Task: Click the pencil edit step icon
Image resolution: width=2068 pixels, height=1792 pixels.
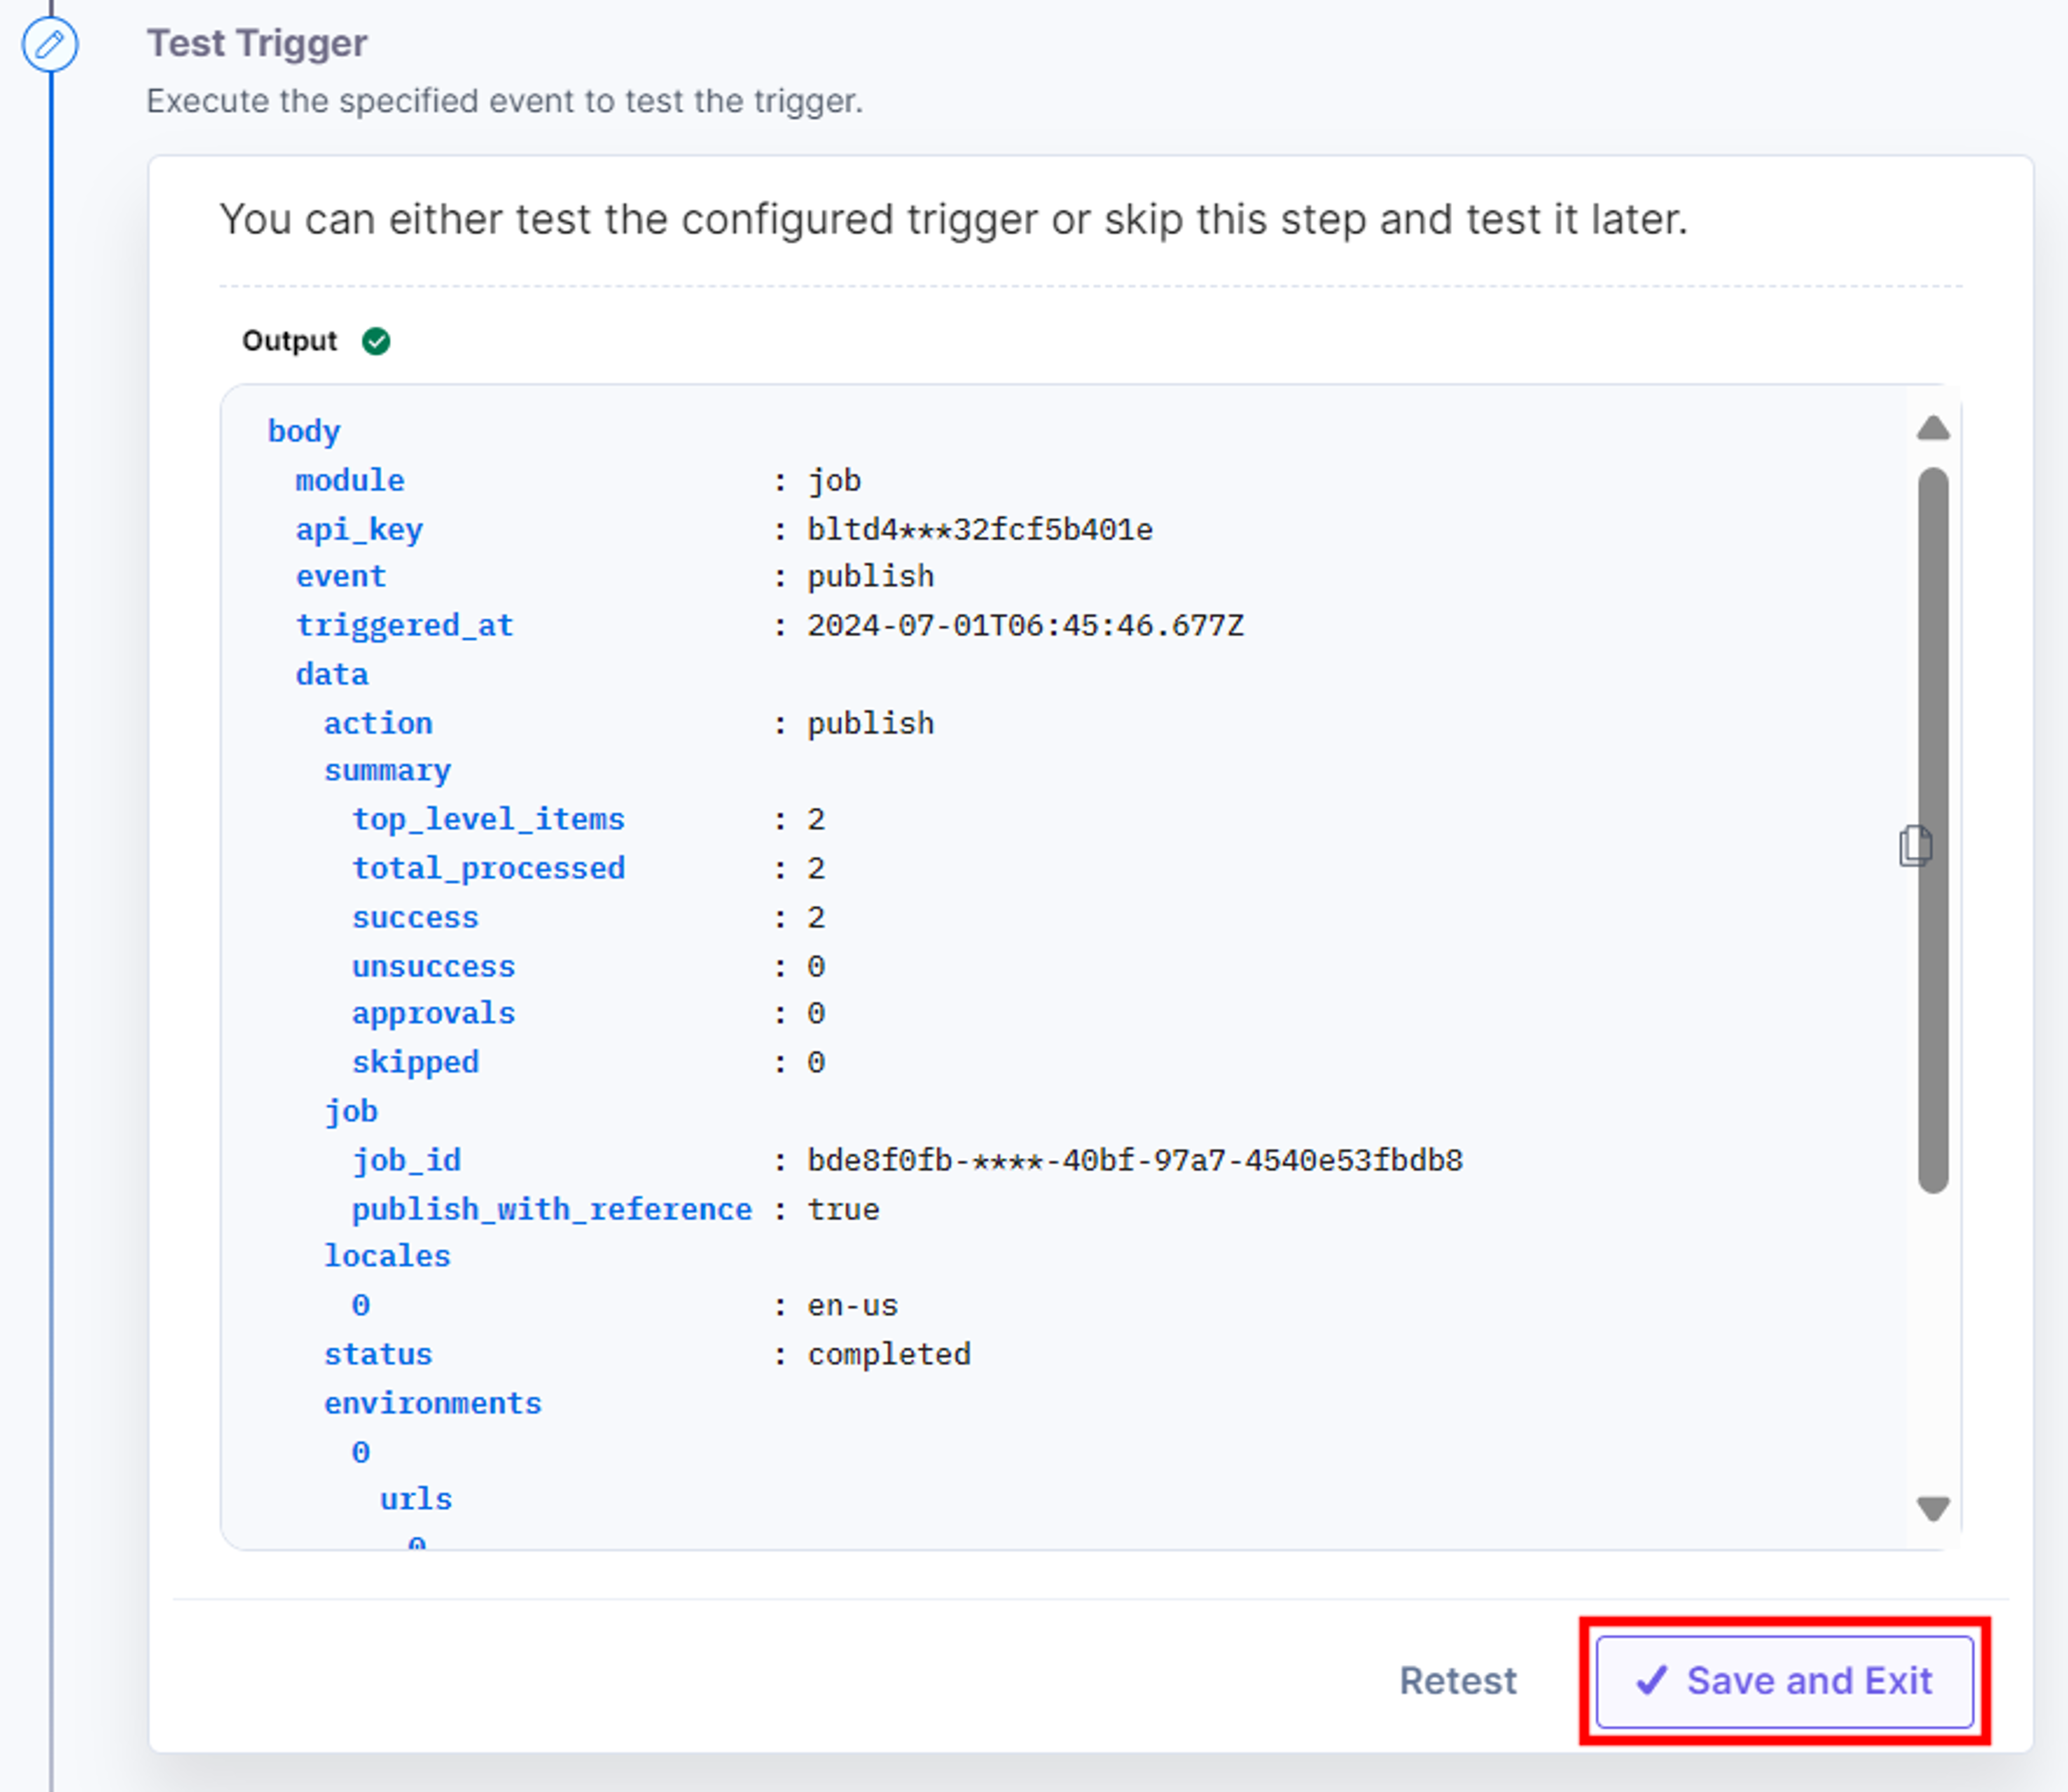Action: (x=50, y=44)
